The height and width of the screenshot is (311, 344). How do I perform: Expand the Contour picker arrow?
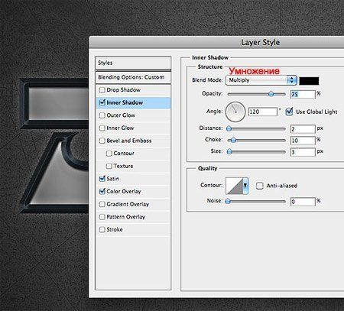pyautogui.click(x=245, y=186)
